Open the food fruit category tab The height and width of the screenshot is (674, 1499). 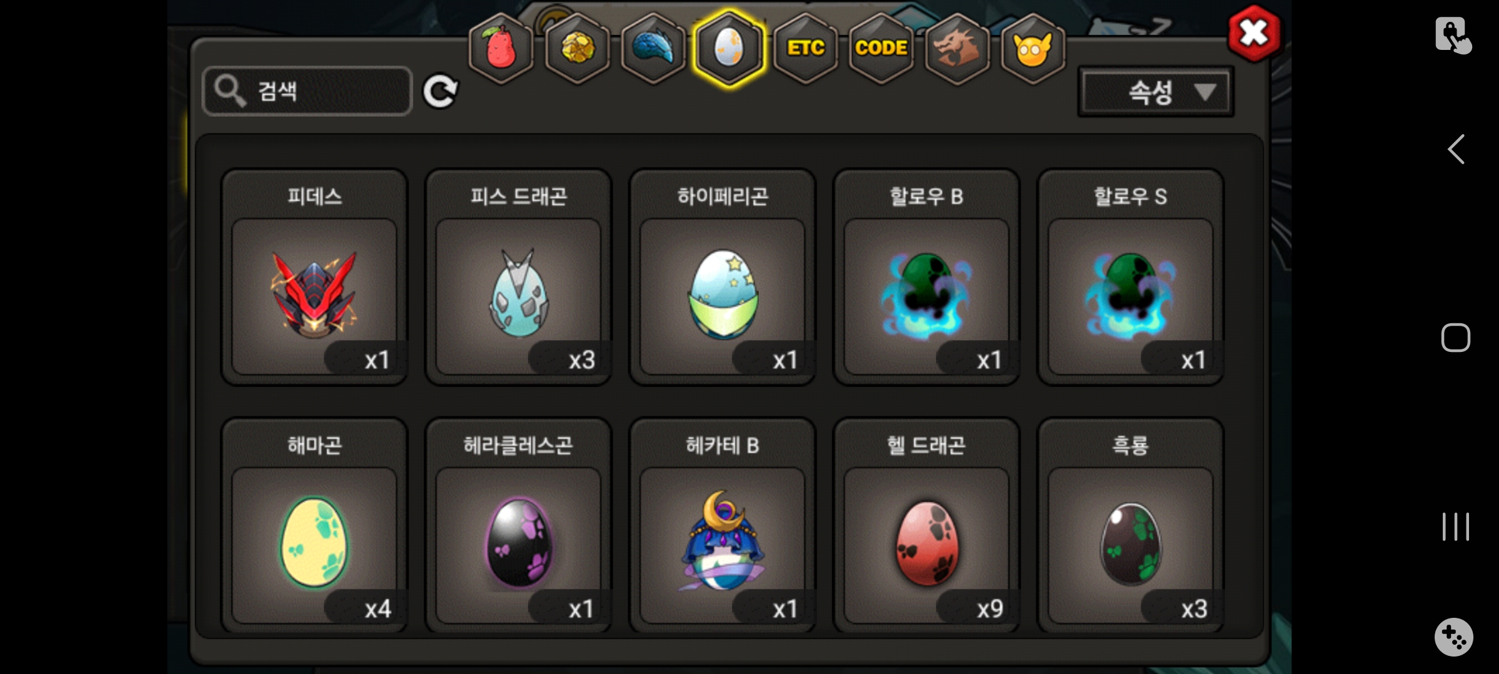coord(501,48)
